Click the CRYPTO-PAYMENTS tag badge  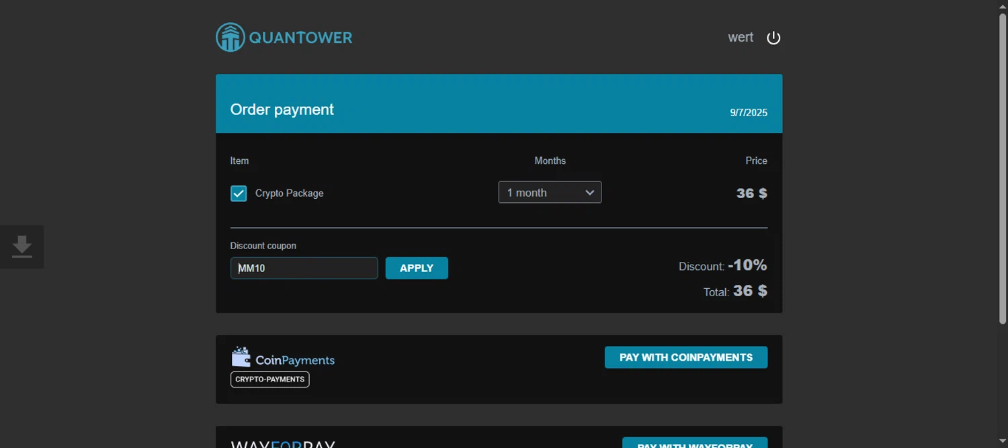coord(270,379)
